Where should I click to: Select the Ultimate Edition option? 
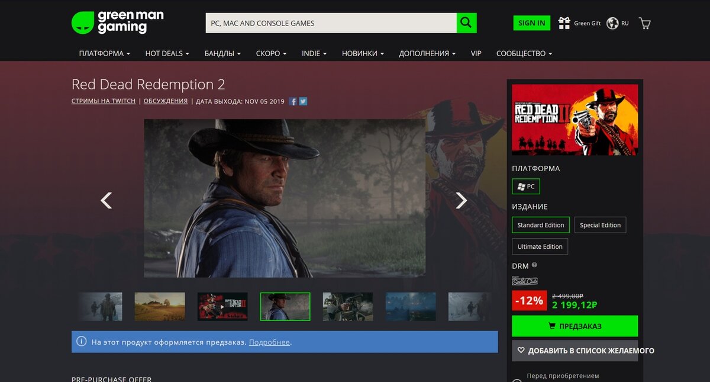coord(540,246)
